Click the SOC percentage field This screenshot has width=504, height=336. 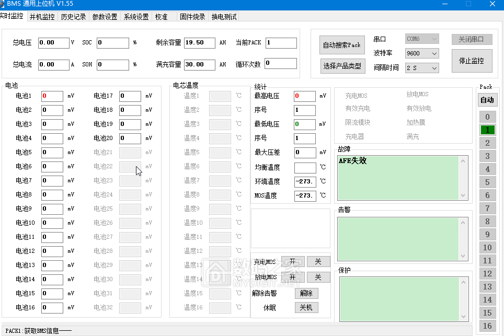click(x=113, y=43)
